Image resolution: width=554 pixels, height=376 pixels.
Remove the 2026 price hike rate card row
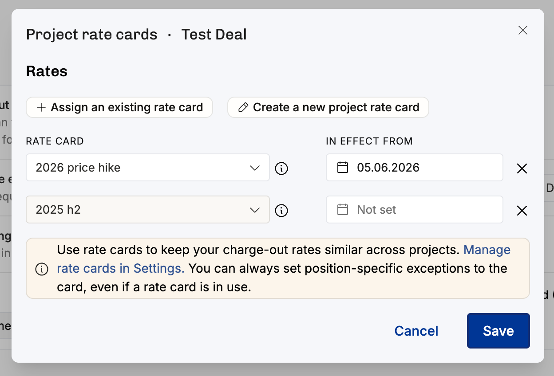coord(522,168)
